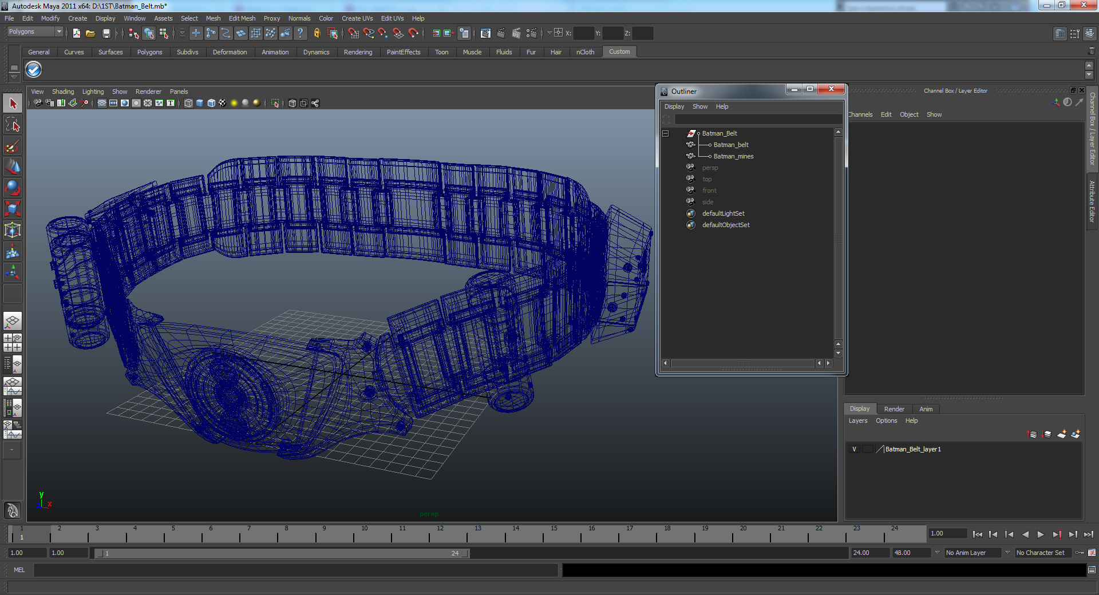Image resolution: width=1099 pixels, height=595 pixels.
Task: Open the Create UVs menu
Action: coord(357,18)
